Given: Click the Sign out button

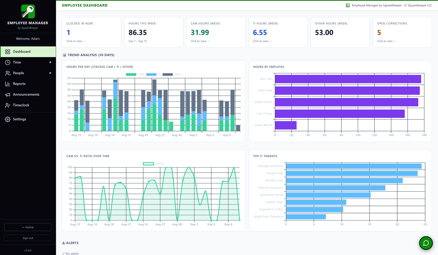Looking at the screenshot, I should pyautogui.click(x=28, y=238).
